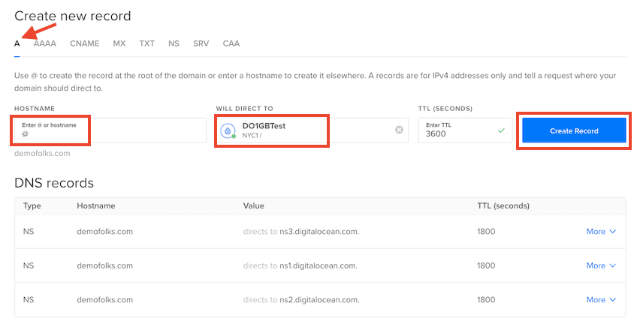This screenshot has width=640, height=324.
Task: Switch to the MX record tab
Action: (119, 43)
